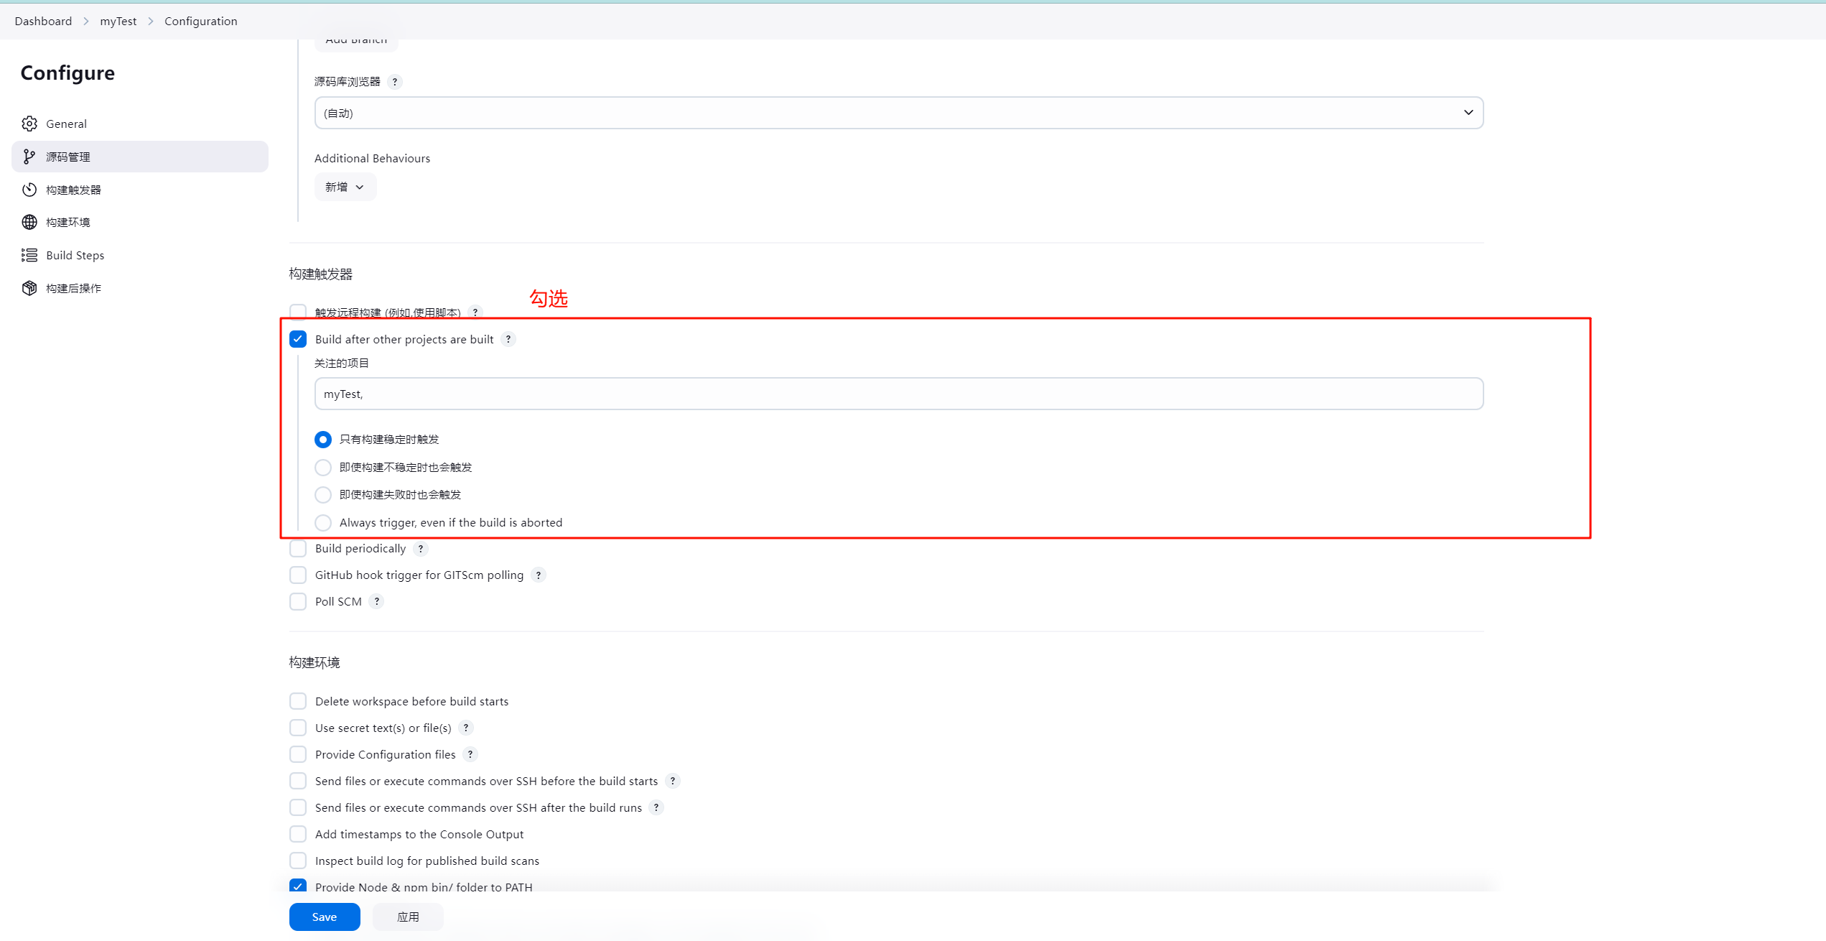Uncheck Build after other projects are built

point(298,339)
